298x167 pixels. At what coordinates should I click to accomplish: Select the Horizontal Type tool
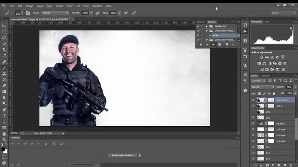(4, 116)
